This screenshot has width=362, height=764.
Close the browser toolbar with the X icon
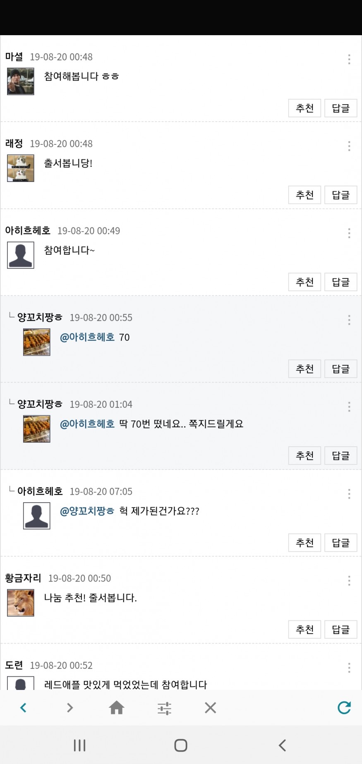(x=210, y=708)
